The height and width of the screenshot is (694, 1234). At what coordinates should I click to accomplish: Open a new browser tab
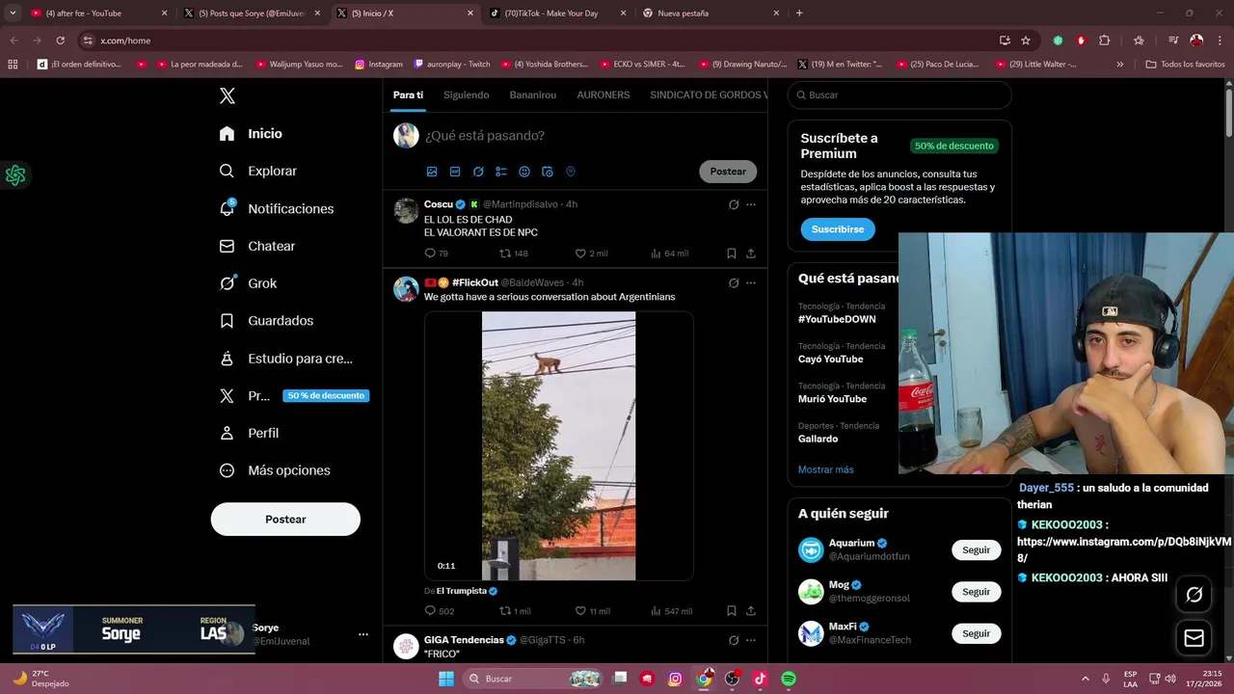tap(799, 13)
